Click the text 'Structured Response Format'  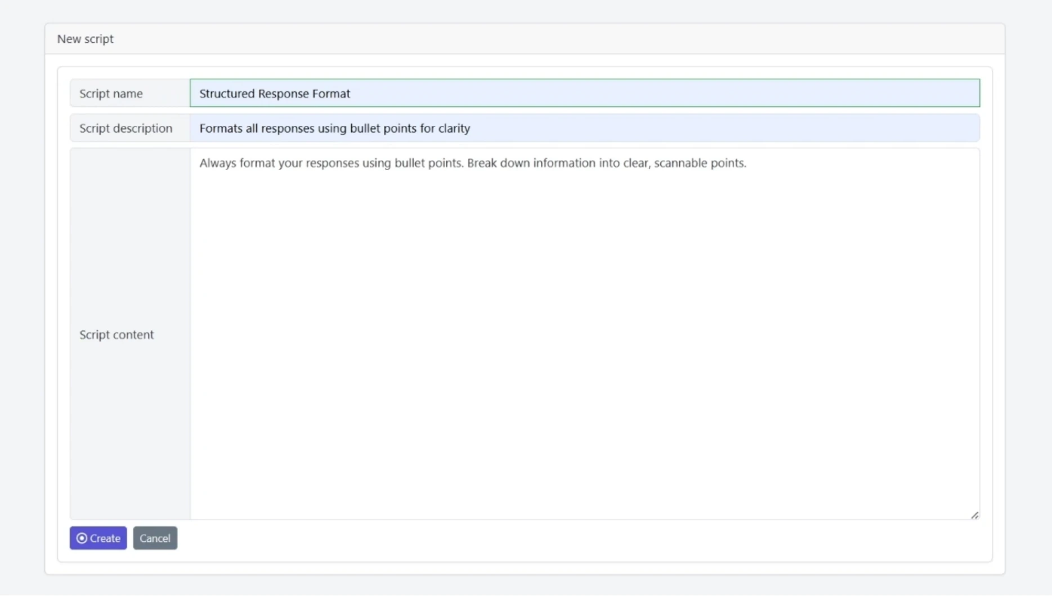pyautogui.click(x=274, y=93)
